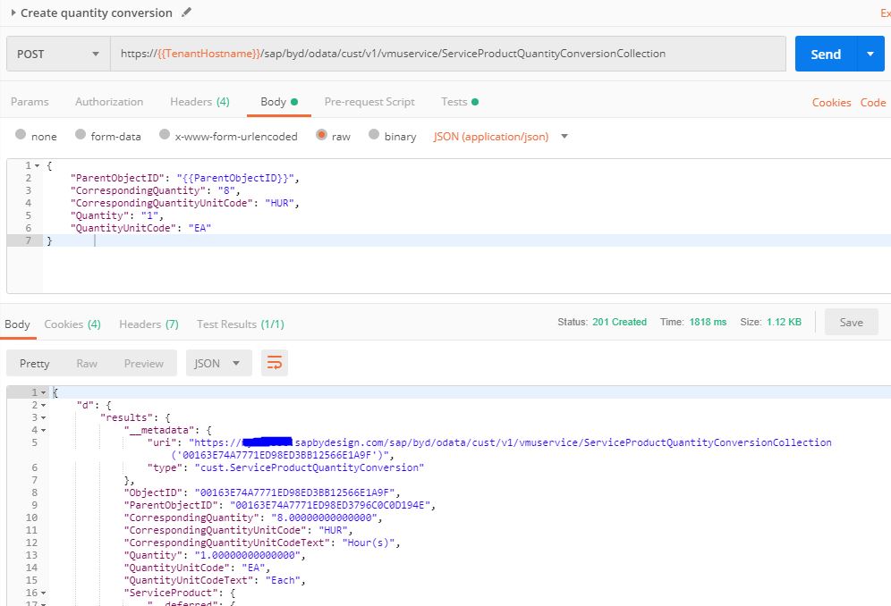Select the none body type radio
The width and height of the screenshot is (891, 606).
(x=21, y=136)
